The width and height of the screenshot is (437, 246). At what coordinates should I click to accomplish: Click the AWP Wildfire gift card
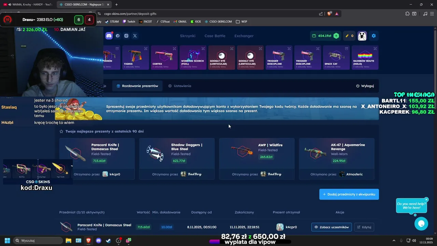[257, 159]
